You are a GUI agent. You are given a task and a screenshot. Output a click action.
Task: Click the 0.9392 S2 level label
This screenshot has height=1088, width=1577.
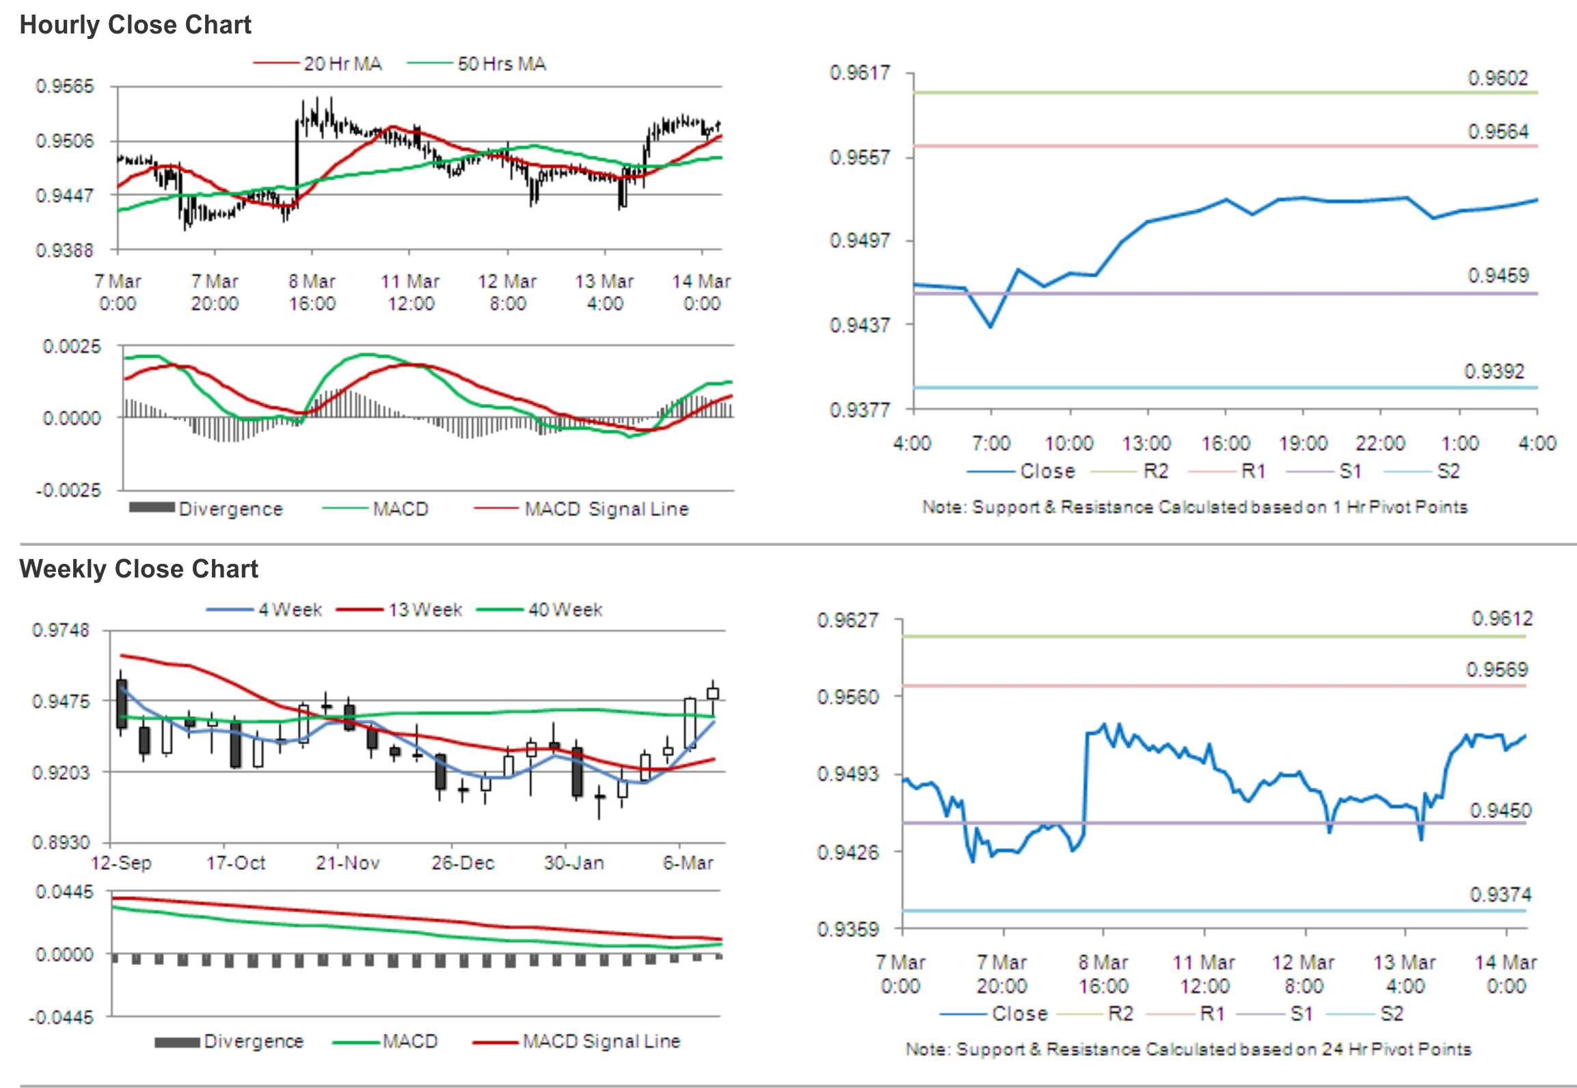click(1494, 372)
